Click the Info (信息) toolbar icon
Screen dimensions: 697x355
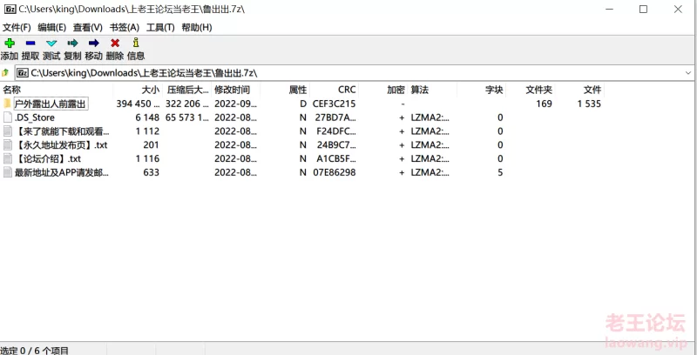pyautogui.click(x=135, y=43)
